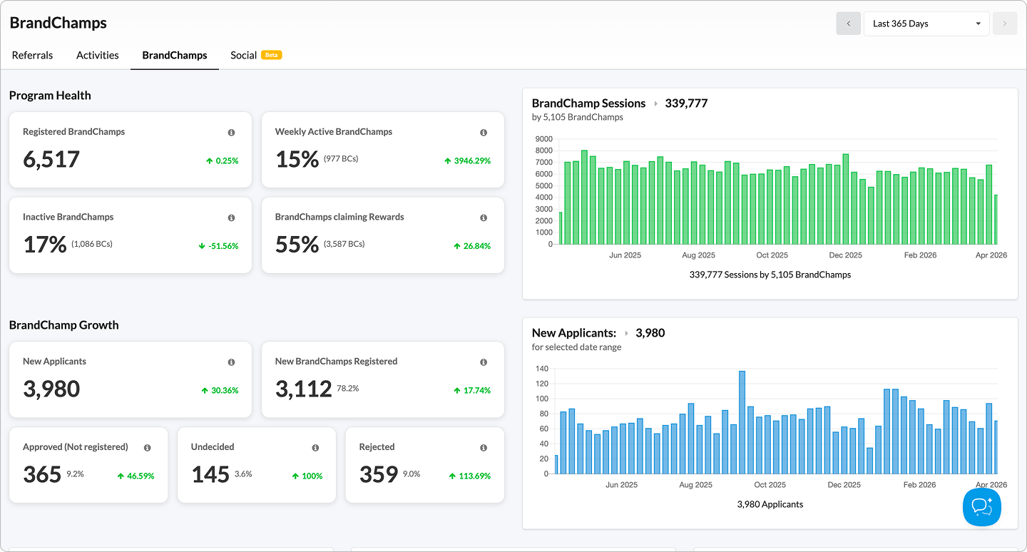Switch to the Referrals tab
The height and width of the screenshot is (552, 1027).
coord(32,55)
